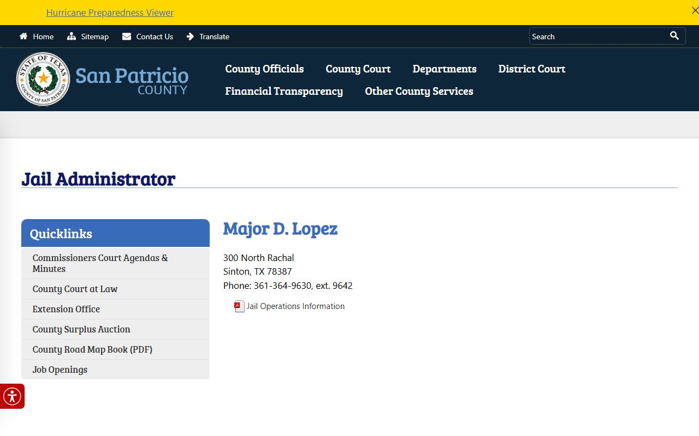Open the Financial Transparency menu

(x=284, y=91)
